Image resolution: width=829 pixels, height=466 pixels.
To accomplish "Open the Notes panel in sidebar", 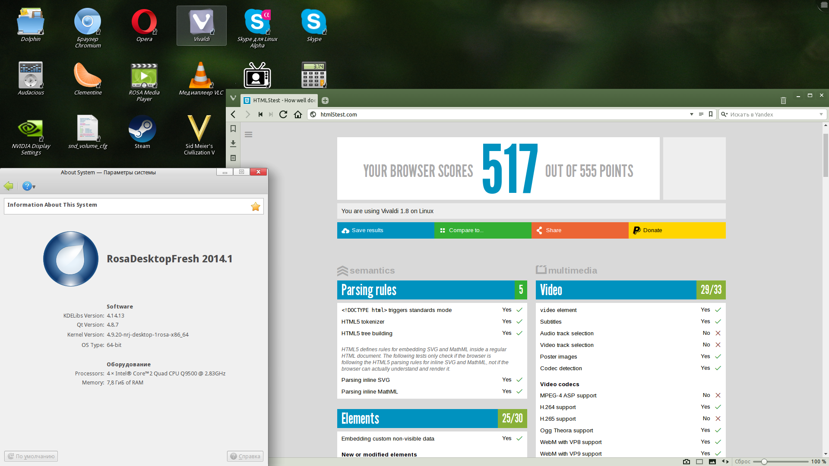I will pos(233,158).
